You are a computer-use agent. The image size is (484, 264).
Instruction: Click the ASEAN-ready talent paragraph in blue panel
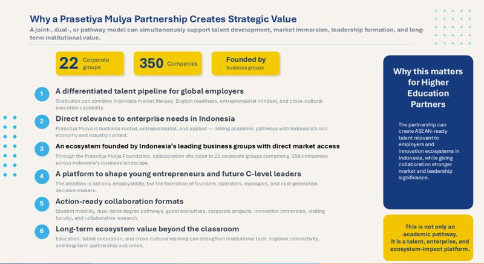coord(428,151)
